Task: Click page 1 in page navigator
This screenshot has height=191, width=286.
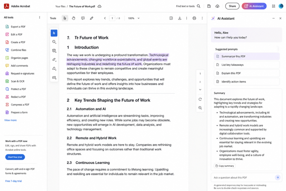Action: point(200,74)
